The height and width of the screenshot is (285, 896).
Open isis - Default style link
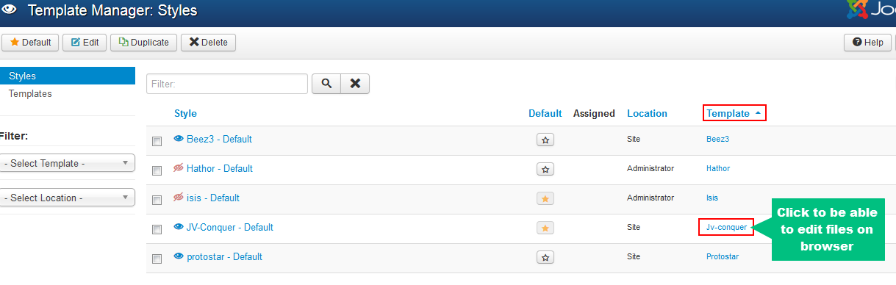(213, 198)
